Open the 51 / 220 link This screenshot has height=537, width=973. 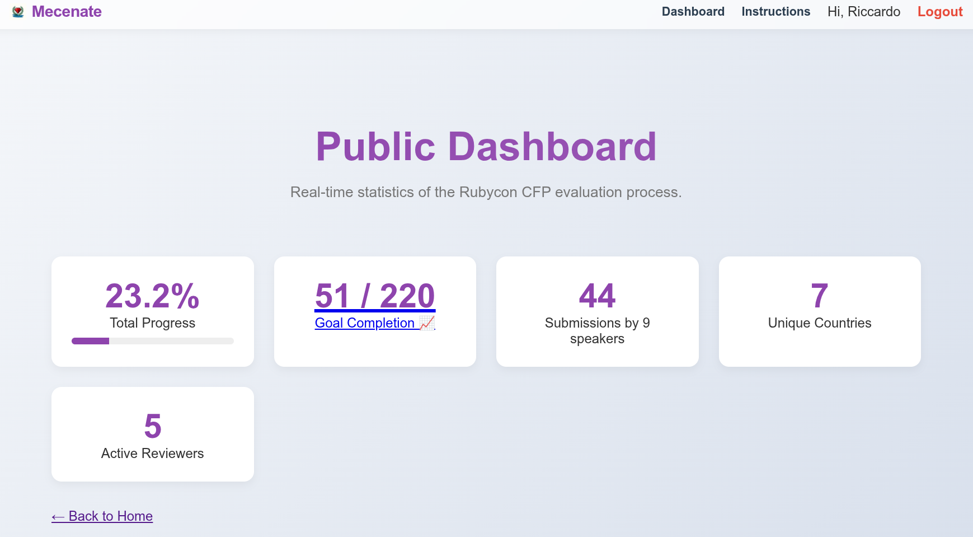tap(375, 296)
